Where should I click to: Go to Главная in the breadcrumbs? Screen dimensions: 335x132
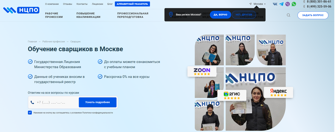[x=32, y=41]
